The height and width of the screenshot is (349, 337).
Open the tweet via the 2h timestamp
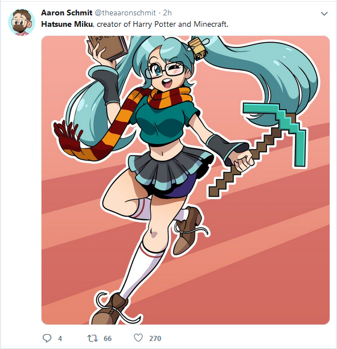click(167, 13)
